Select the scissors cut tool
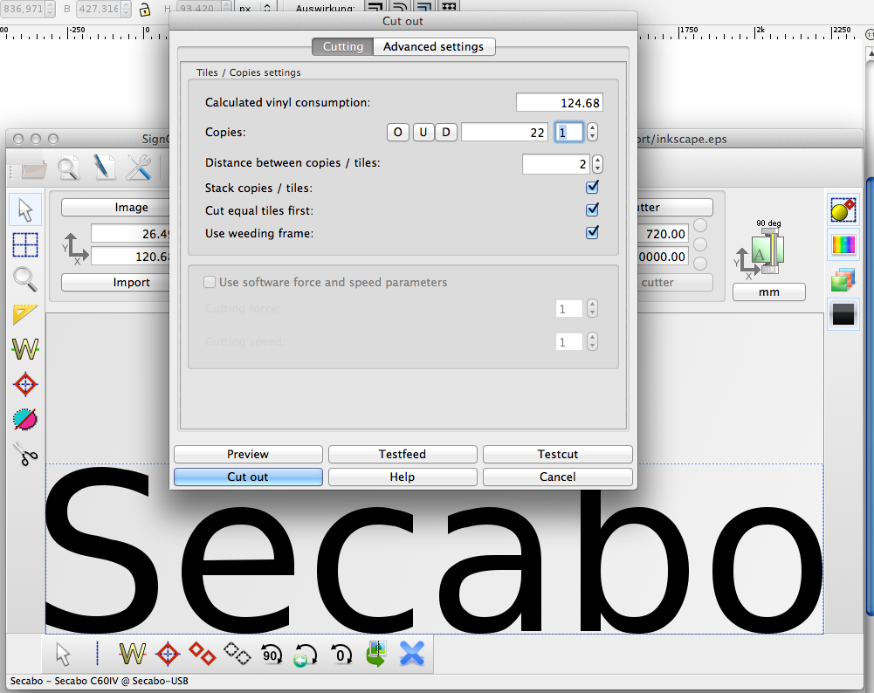874x693 pixels. [25, 454]
